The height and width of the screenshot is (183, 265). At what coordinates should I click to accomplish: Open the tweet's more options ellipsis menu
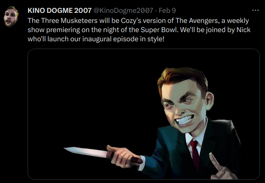tap(255, 11)
